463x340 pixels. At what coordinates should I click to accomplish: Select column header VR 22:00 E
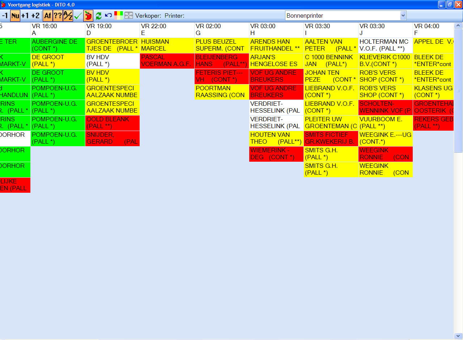[x=167, y=30]
